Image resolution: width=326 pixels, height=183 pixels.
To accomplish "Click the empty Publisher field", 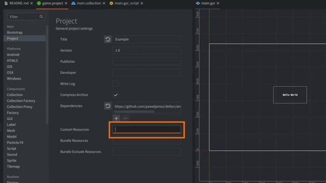I will 147,62.
